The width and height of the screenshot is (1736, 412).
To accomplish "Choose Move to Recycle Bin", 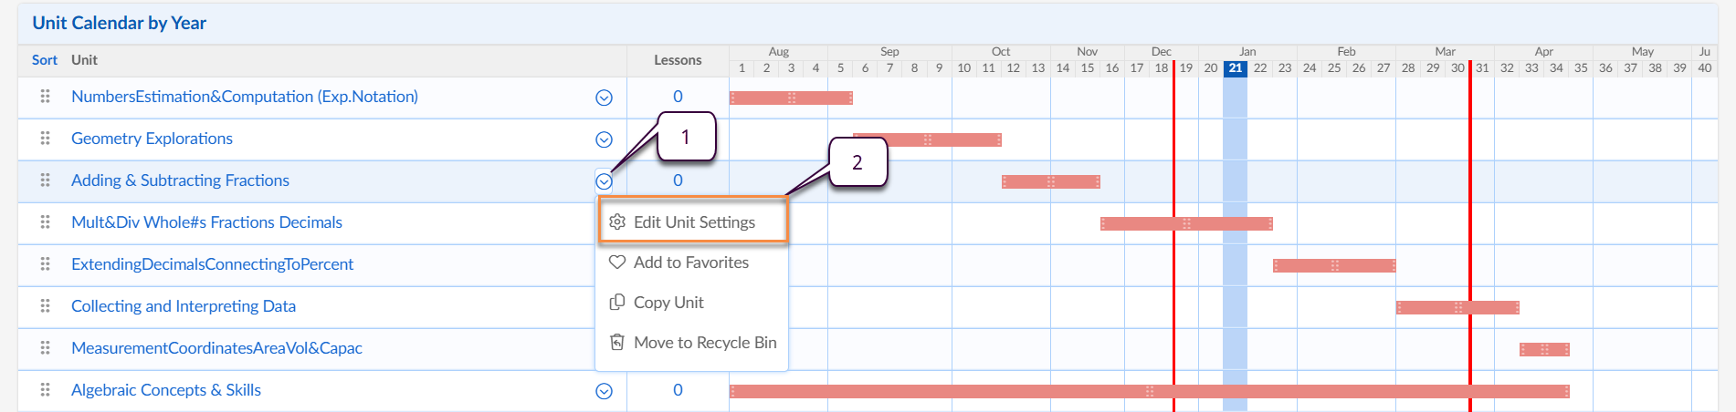I will pos(704,343).
